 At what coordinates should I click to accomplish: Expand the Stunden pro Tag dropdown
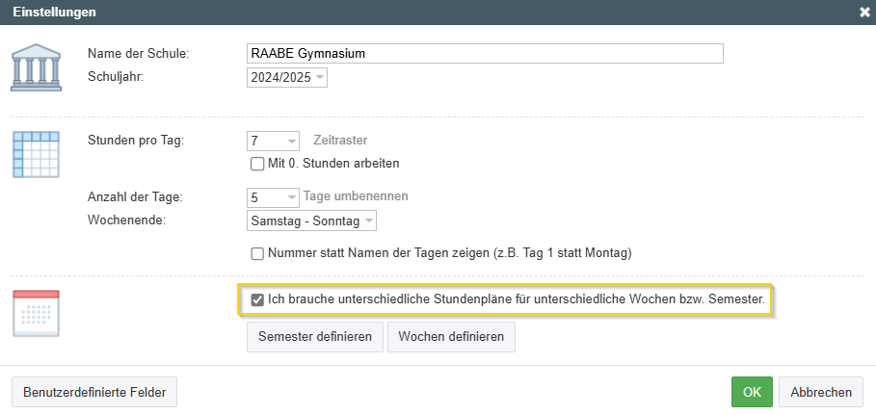[x=273, y=141]
